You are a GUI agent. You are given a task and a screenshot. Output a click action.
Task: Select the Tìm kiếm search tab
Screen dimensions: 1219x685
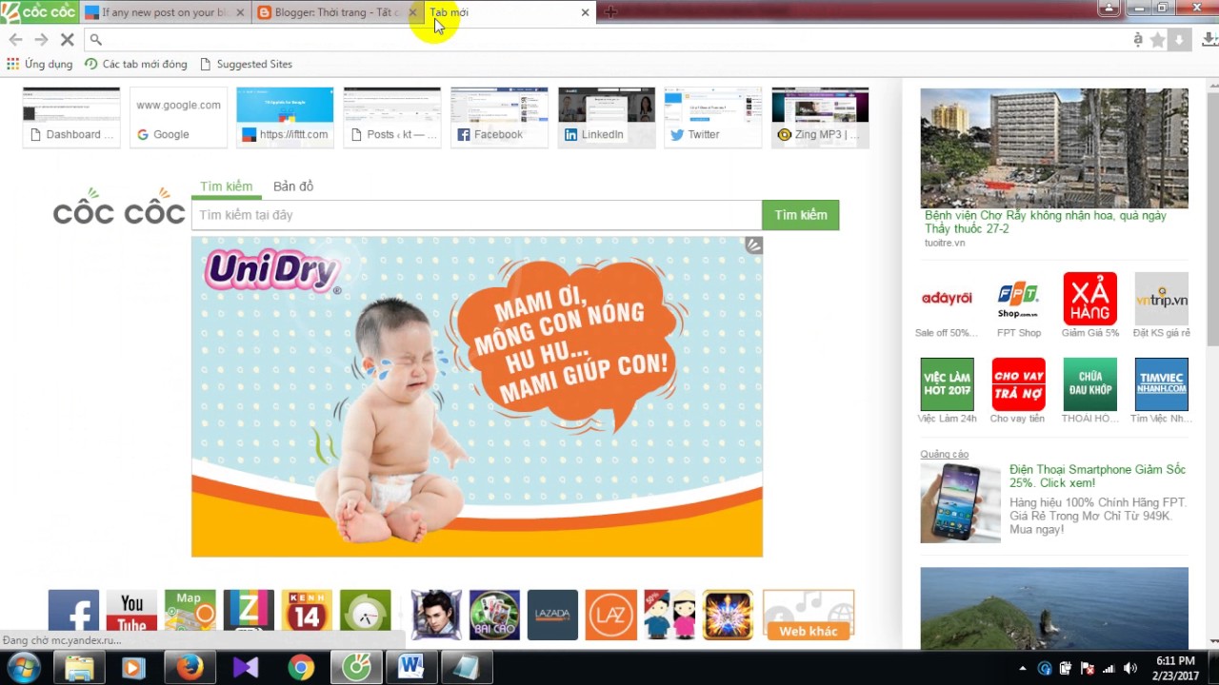point(227,186)
